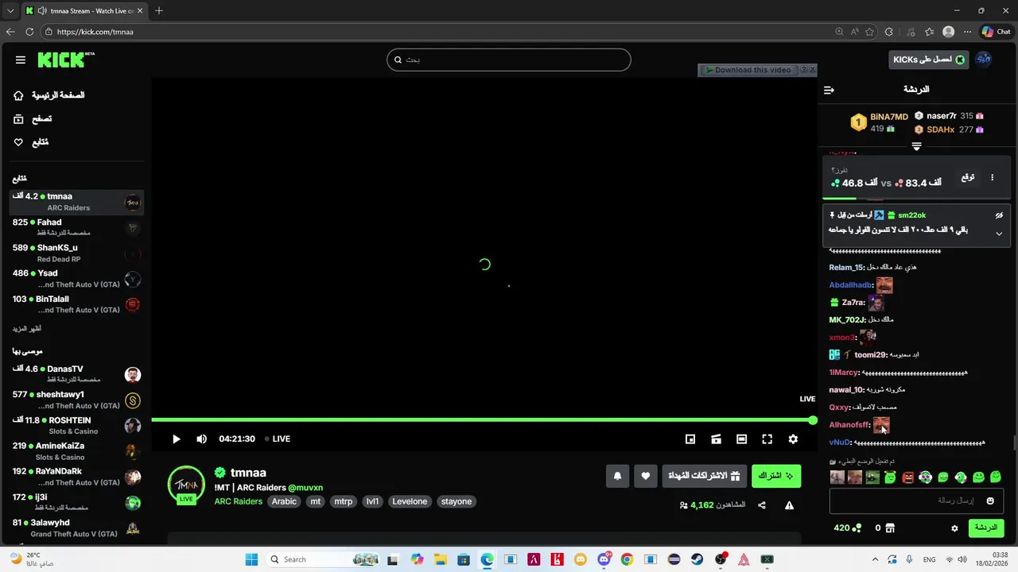1018x572 pixels.
Task: Cast the stream to a device
Action: pyautogui.click(x=716, y=439)
